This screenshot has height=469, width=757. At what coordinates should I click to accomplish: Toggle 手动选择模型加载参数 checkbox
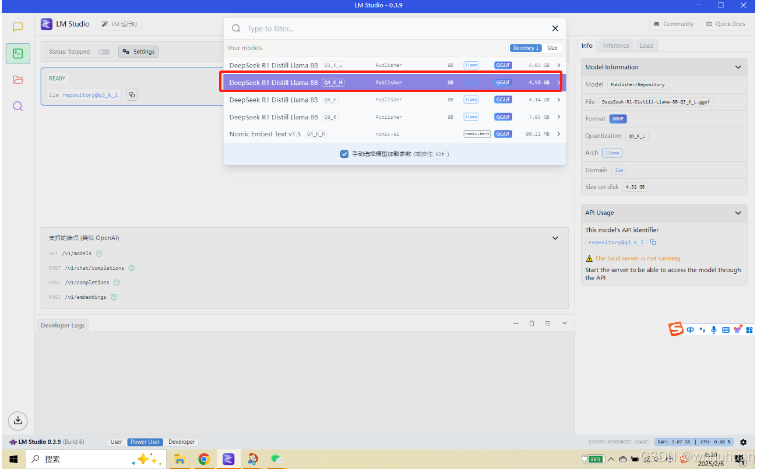click(x=344, y=154)
